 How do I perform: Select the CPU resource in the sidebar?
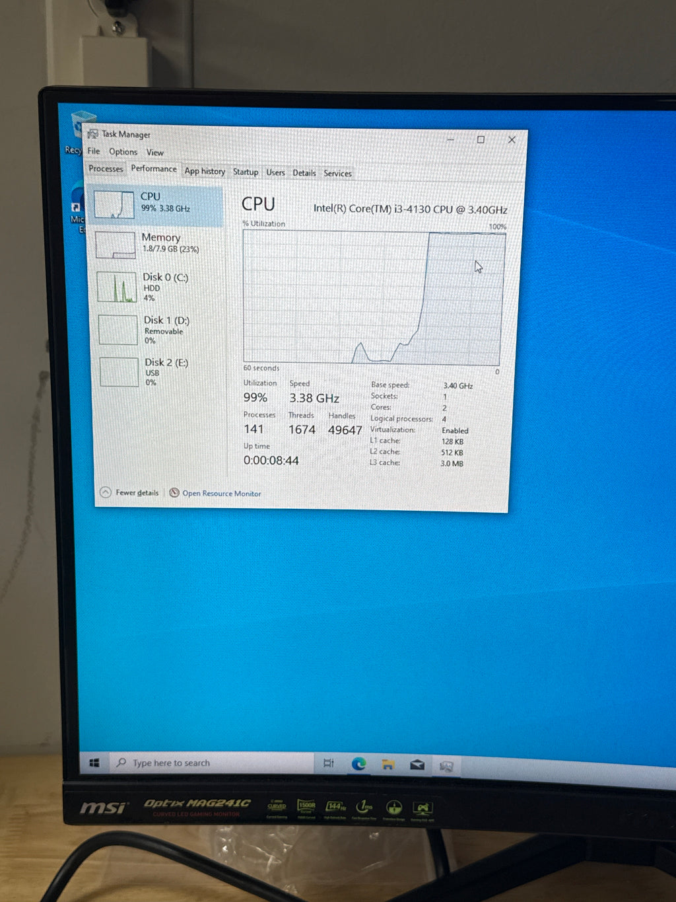click(x=156, y=206)
